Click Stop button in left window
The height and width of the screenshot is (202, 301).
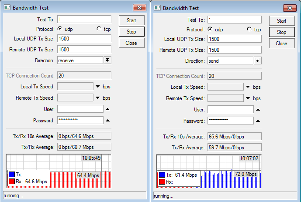131,31
